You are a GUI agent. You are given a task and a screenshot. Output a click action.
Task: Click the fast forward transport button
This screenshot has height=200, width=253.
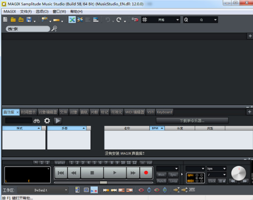133,173
